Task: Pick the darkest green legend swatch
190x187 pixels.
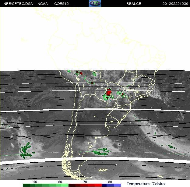Action: [26, 185]
